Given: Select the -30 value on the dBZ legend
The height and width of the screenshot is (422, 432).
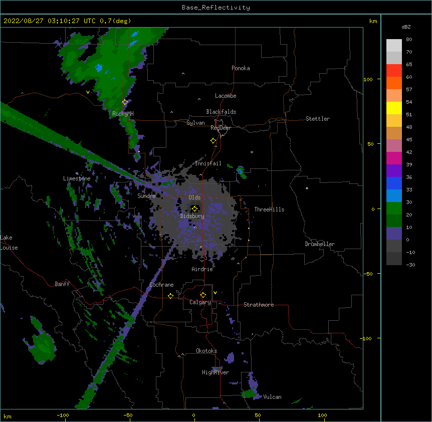Looking at the screenshot, I should 410,265.
